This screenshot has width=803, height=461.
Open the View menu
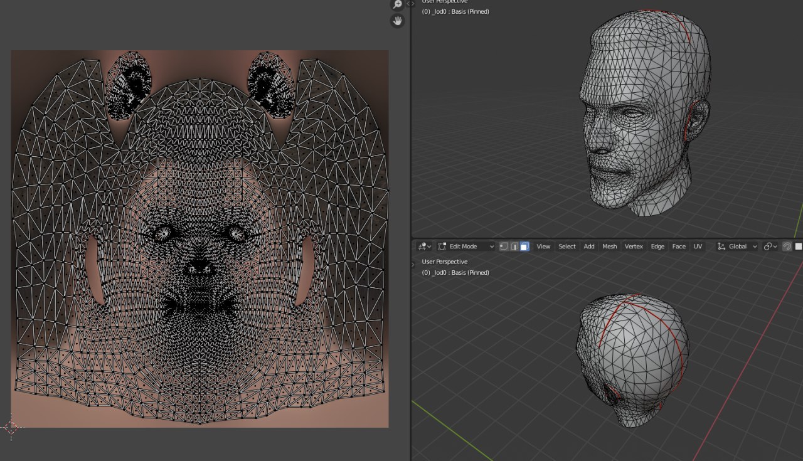(543, 246)
